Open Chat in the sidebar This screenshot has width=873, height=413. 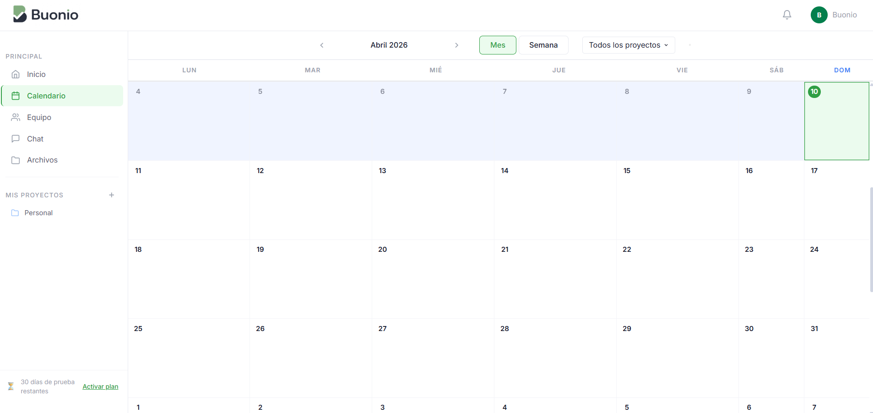click(x=62, y=139)
